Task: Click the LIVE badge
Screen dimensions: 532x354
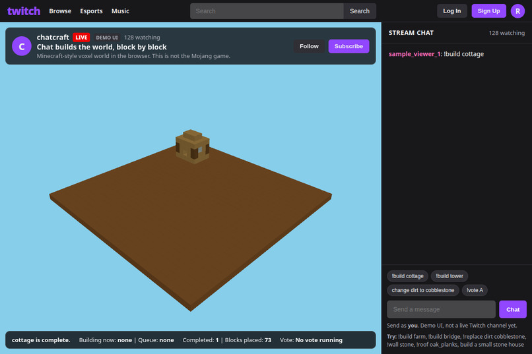Action: pyautogui.click(x=81, y=38)
